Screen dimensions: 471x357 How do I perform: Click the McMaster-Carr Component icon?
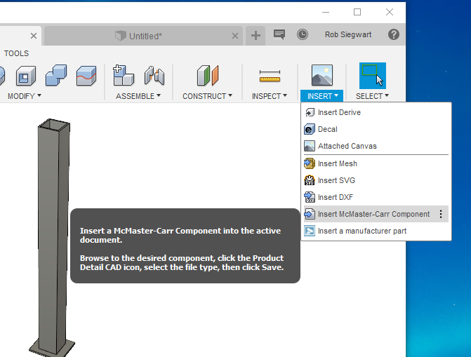(310, 214)
